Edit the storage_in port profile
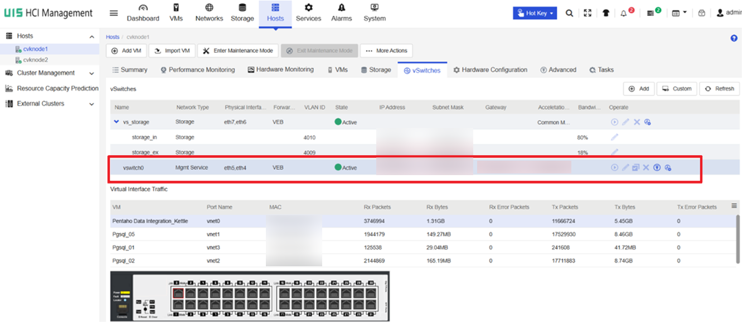Viewport: 743px width, 333px height. click(615, 137)
